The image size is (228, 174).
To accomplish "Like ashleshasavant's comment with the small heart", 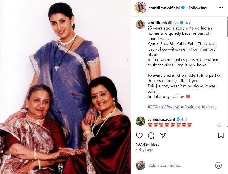I will [219, 125].
